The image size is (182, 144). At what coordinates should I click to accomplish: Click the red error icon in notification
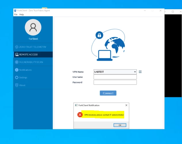[x=80, y=115]
